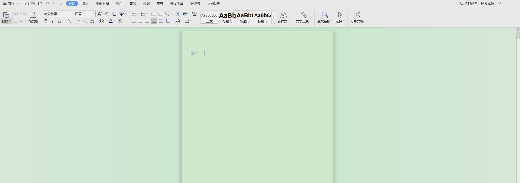Click the Save icon in quick toolbar

click(x=26, y=4)
